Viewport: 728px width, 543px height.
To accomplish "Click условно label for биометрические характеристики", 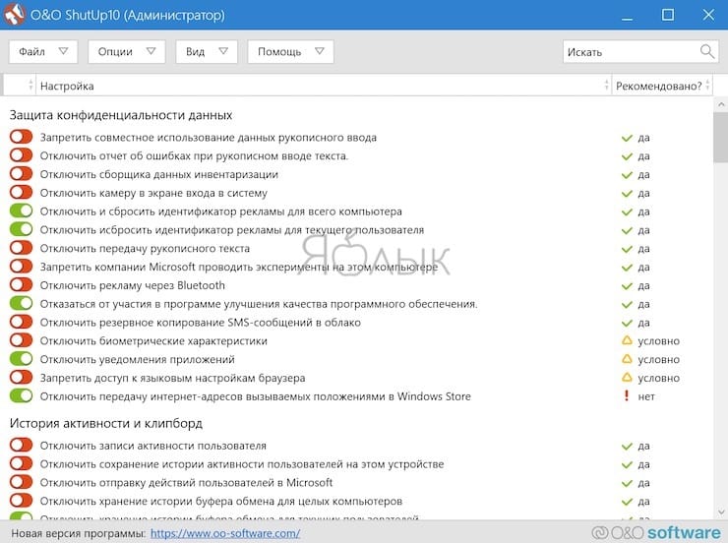I will pyautogui.click(x=658, y=341).
